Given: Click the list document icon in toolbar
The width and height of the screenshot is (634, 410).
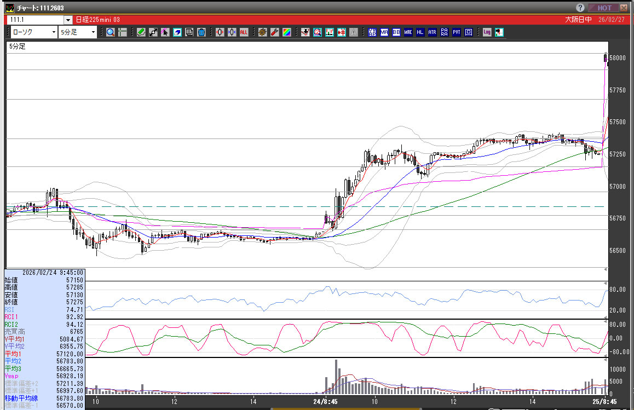Looking at the screenshot, I should point(189,32).
